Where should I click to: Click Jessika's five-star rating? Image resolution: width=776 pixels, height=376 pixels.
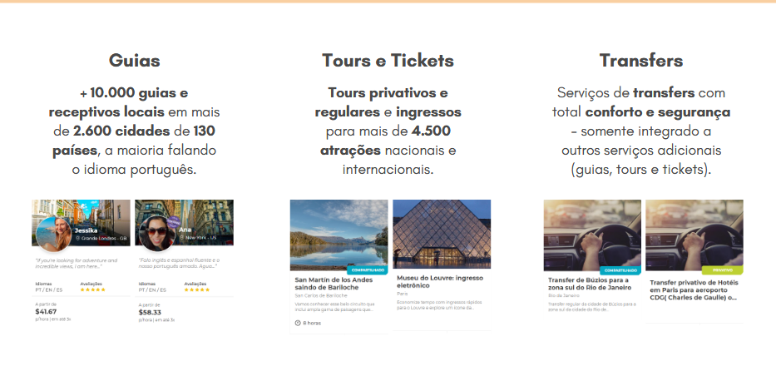(92, 290)
